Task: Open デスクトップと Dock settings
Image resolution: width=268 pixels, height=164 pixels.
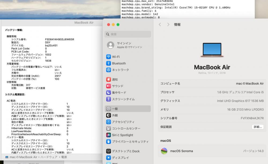Action: pos(126,151)
